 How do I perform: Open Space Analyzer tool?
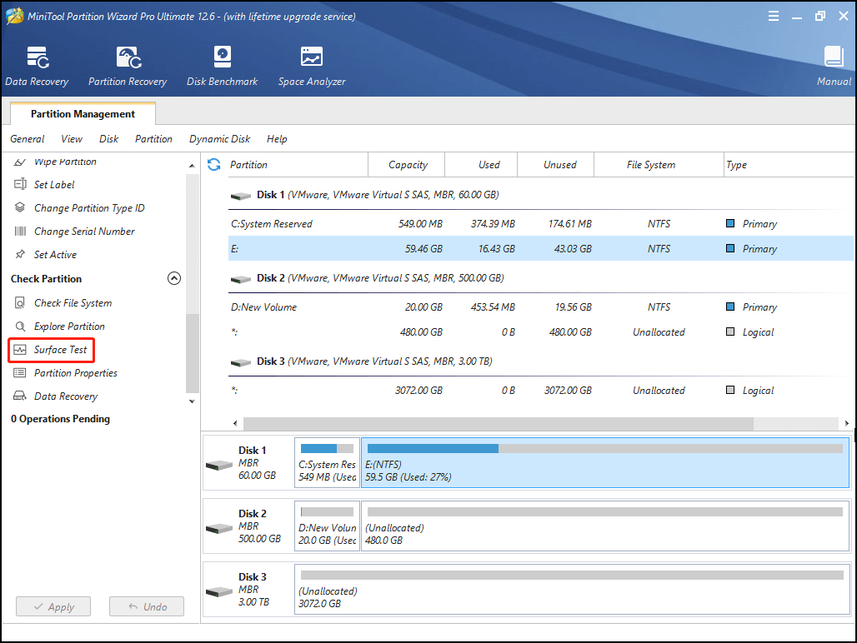coord(312,66)
